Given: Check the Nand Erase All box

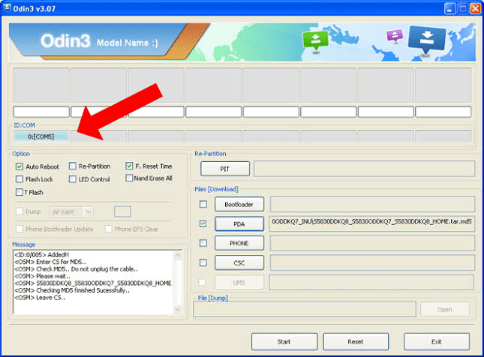Looking at the screenshot, I should coord(130,178).
